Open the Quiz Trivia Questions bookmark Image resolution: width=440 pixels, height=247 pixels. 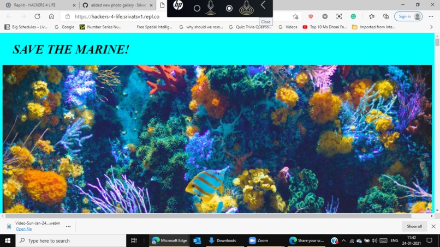click(251, 27)
